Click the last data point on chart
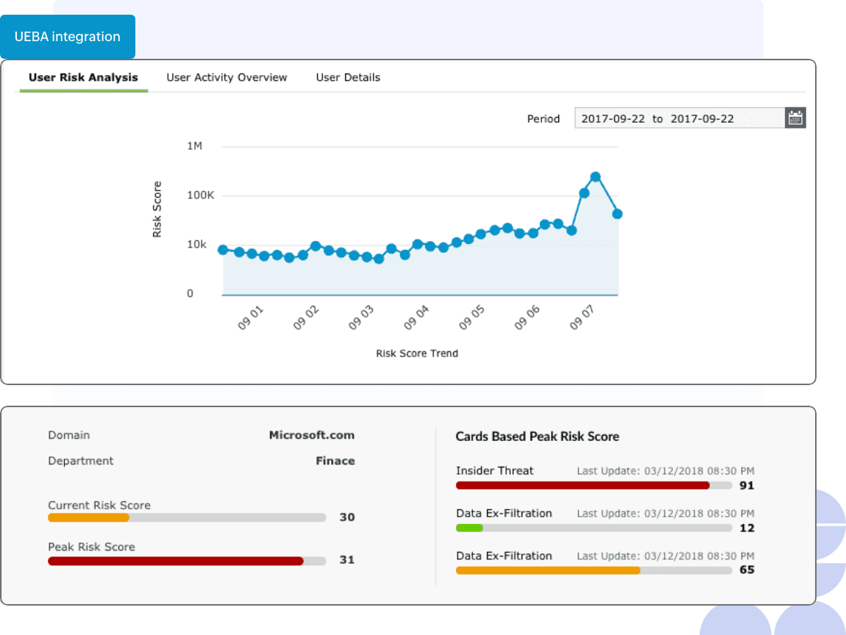 click(x=617, y=214)
